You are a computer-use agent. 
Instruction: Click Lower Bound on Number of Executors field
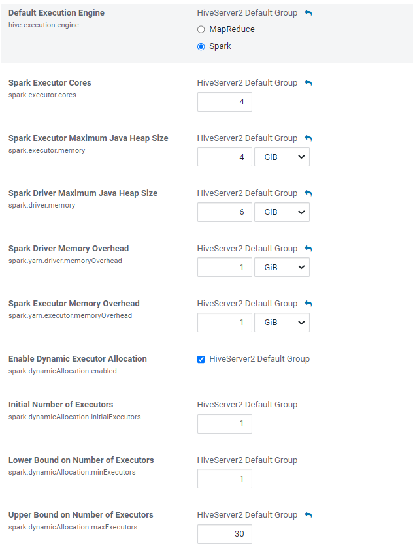tap(224, 479)
